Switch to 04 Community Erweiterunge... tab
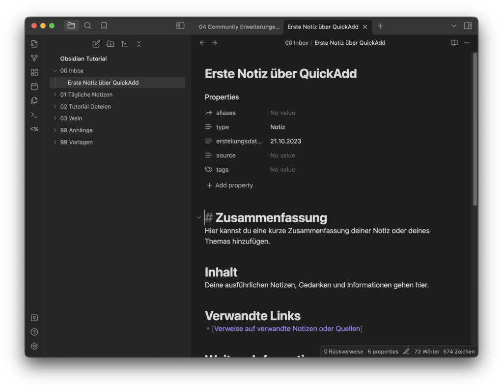503x390 pixels. point(239,27)
